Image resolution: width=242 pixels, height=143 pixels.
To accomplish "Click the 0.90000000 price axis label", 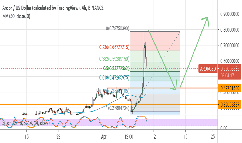I will point(230,14).
